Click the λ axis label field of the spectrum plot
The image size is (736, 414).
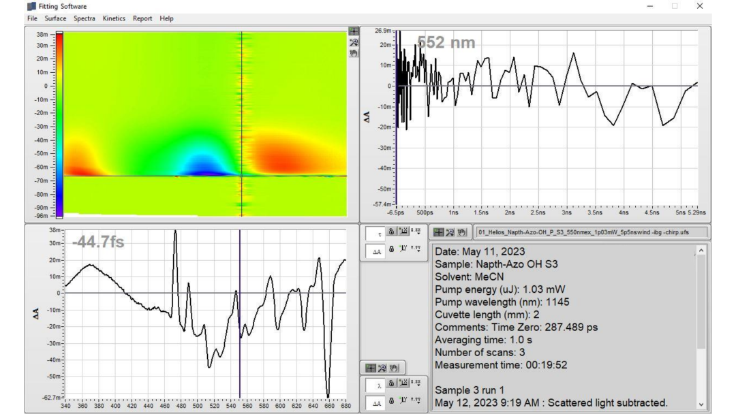click(375, 385)
